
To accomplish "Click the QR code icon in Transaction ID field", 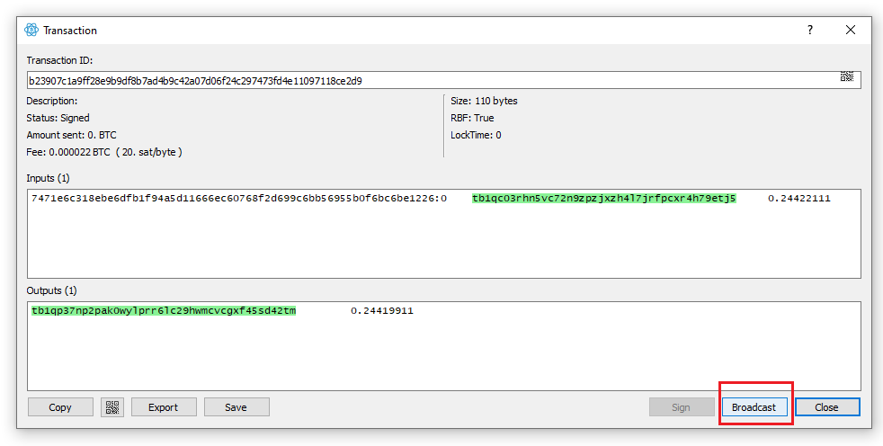I will pos(847,76).
